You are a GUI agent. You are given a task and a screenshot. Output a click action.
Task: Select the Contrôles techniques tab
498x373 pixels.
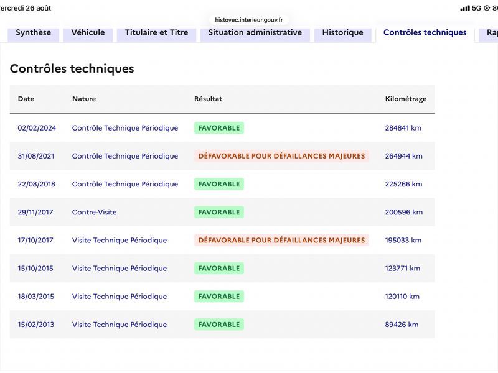pyautogui.click(x=425, y=33)
